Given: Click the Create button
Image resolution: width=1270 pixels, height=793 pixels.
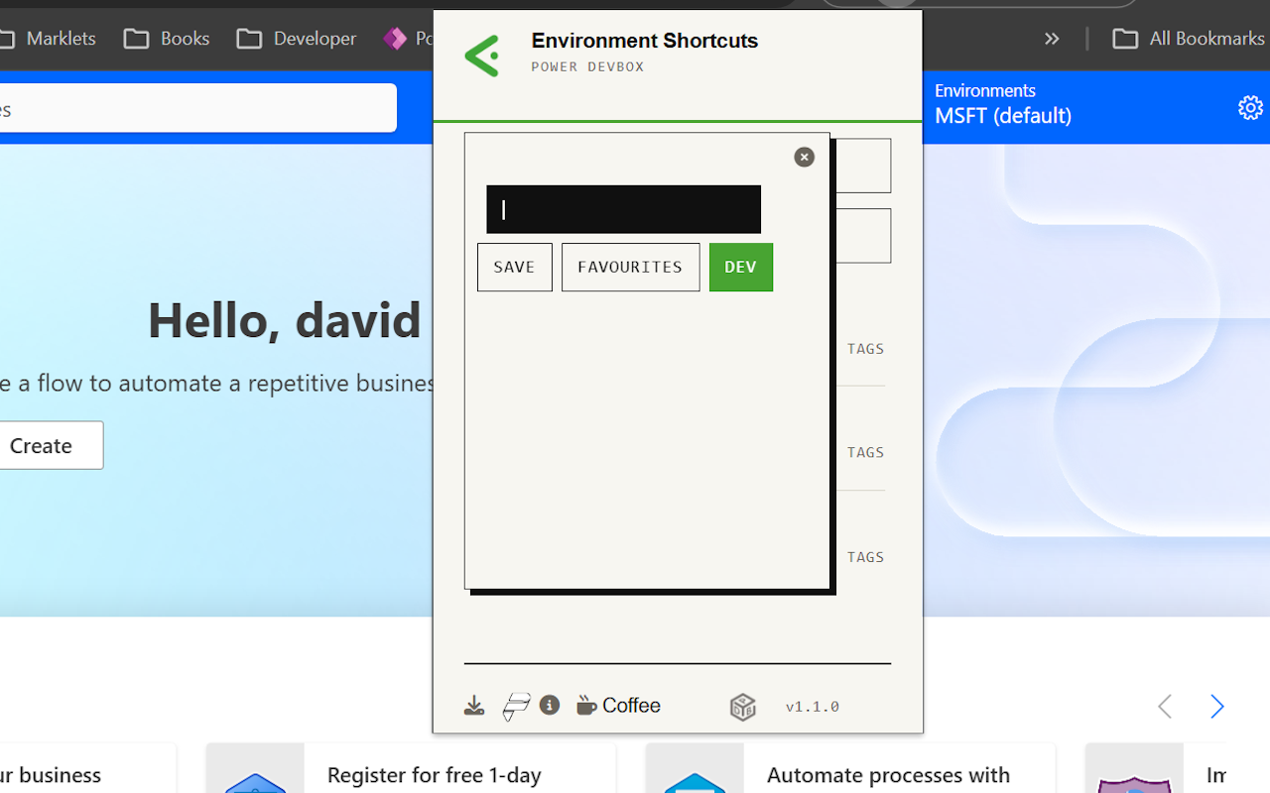Looking at the screenshot, I should (50, 445).
